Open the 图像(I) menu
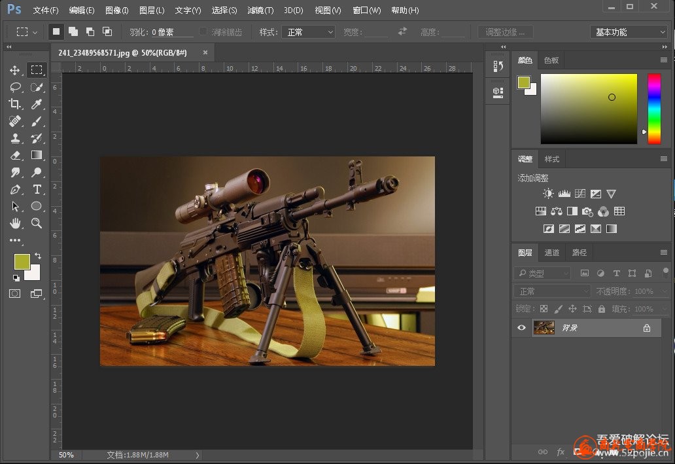 pyautogui.click(x=116, y=10)
